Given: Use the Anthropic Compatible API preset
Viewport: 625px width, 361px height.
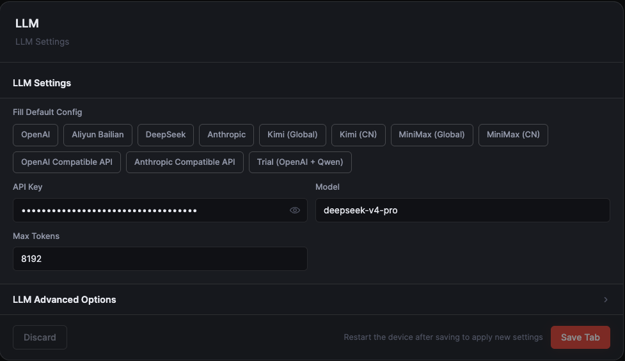Looking at the screenshot, I should (x=184, y=162).
